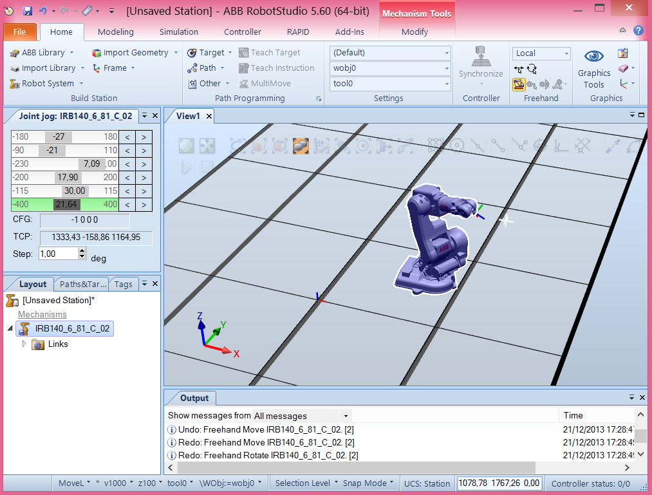Activate the freehand Rotate tool

(x=532, y=70)
